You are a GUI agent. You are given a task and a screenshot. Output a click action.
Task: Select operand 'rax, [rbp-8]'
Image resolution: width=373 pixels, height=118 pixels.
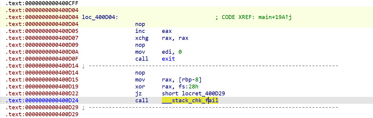(x=182, y=80)
